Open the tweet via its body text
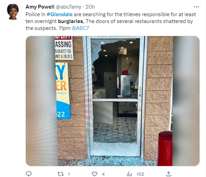Image resolution: width=206 pixels, height=177 pixels. coord(111,21)
